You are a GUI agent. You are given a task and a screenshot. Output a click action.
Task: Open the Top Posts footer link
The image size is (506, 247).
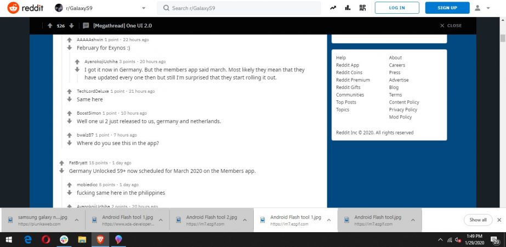click(346, 102)
